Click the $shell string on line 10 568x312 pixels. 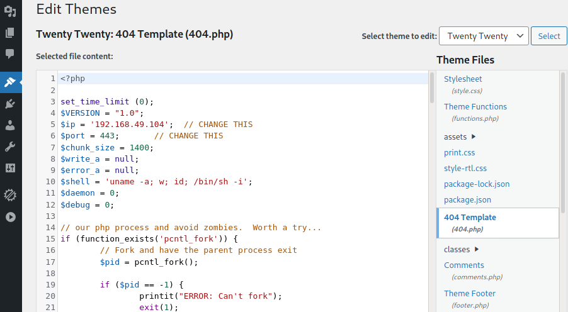pyautogui.click(x=176, y=182)
